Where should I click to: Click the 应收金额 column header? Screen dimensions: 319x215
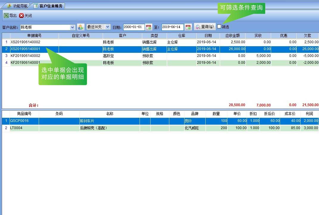click(232, 35)
